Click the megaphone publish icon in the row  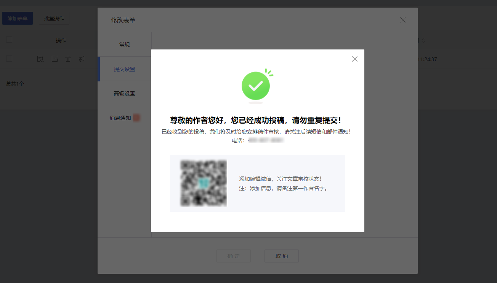point(82,59)
